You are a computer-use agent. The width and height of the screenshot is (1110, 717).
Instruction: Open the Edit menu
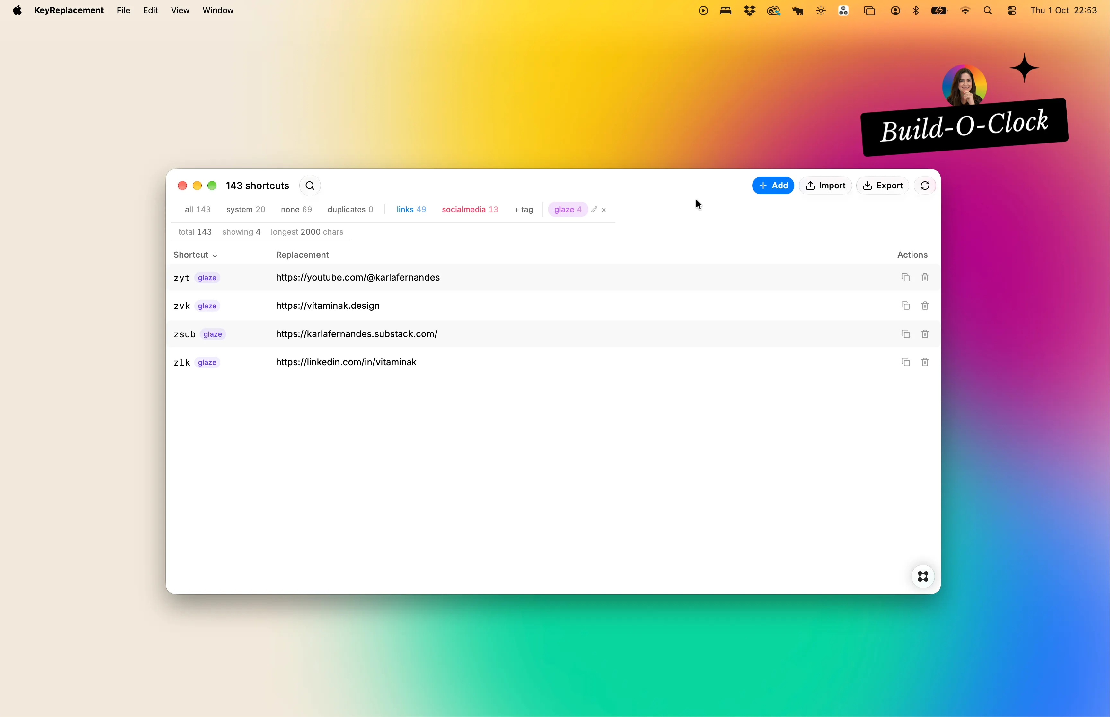click(x=150, y=10)
